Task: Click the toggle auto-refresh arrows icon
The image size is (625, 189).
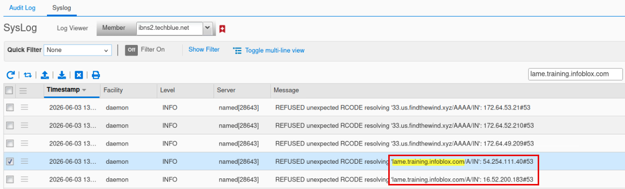Action: pos(28,75)
